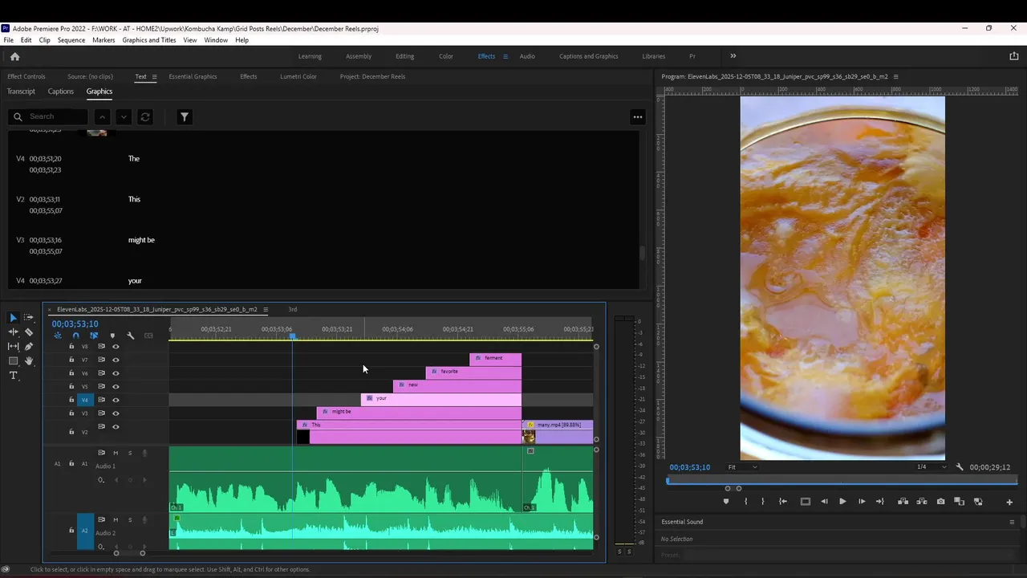Open the Sequence menu
Image resolution: width=1027 pixels, height=578 pixels.
click(x=71, y=40)
